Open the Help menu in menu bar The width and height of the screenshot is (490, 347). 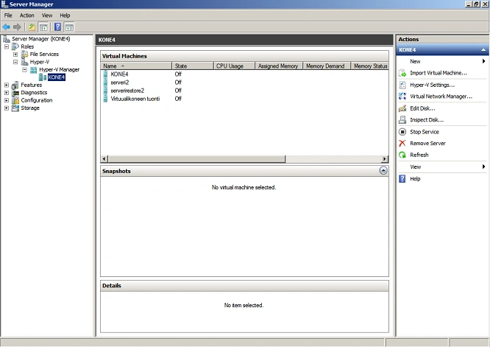pyautogui.click(x=65, y=15)
